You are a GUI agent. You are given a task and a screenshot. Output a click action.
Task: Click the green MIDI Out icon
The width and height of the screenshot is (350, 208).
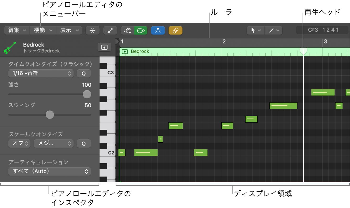[x=141, y=30]
